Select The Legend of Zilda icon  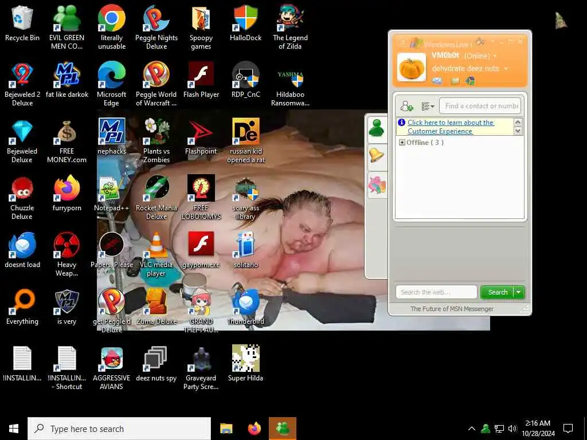[290, 27]
